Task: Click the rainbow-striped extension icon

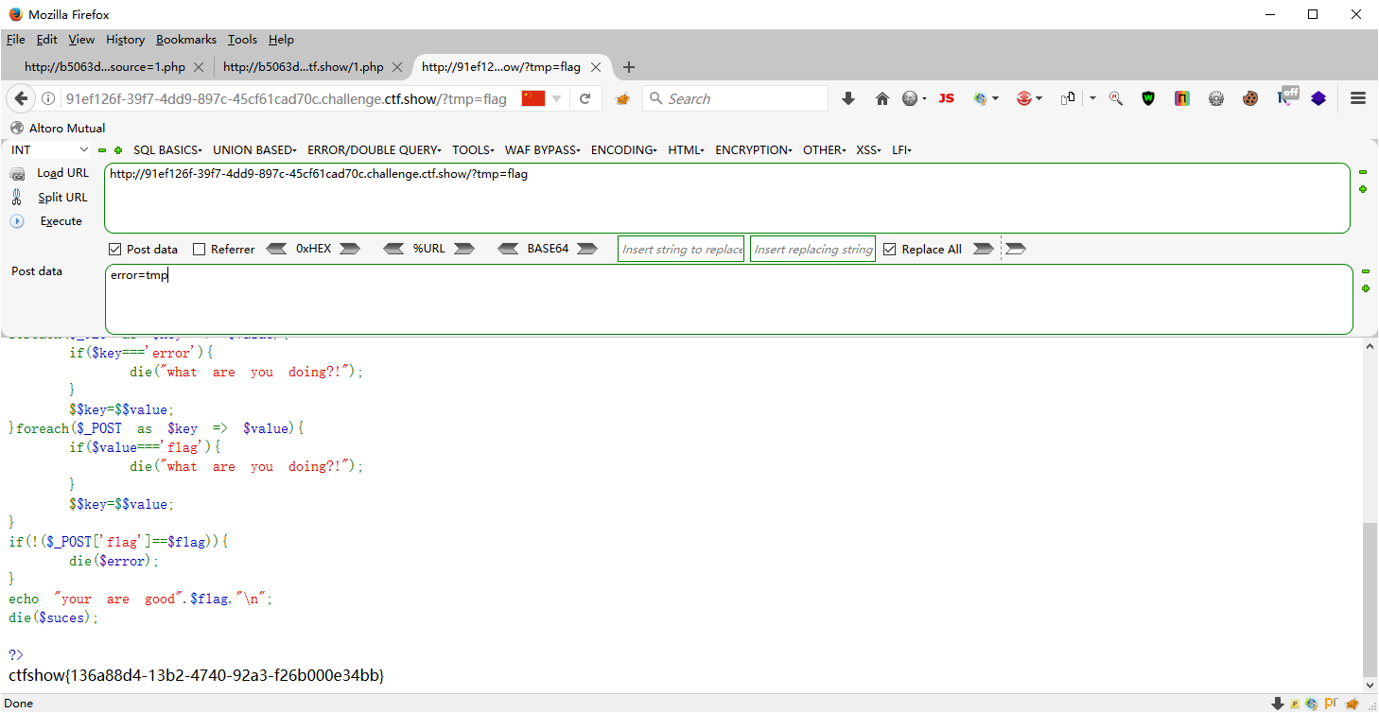Action: click(x=1181, y=98)
